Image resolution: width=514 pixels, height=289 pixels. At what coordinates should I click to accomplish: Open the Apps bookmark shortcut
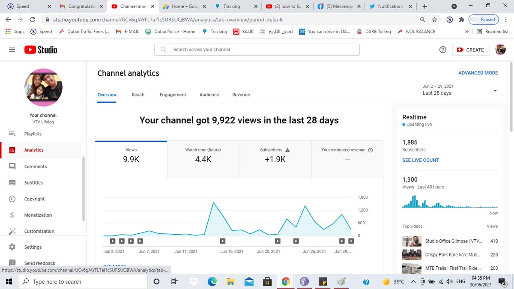pyautogui.click(x=15, y=32)
